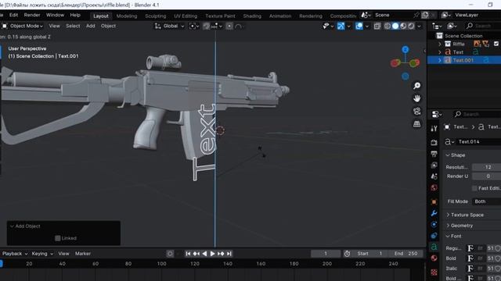This screenshot has width=501, height=281.
Task: Toggle proportional editing in header
Action: 229,26
